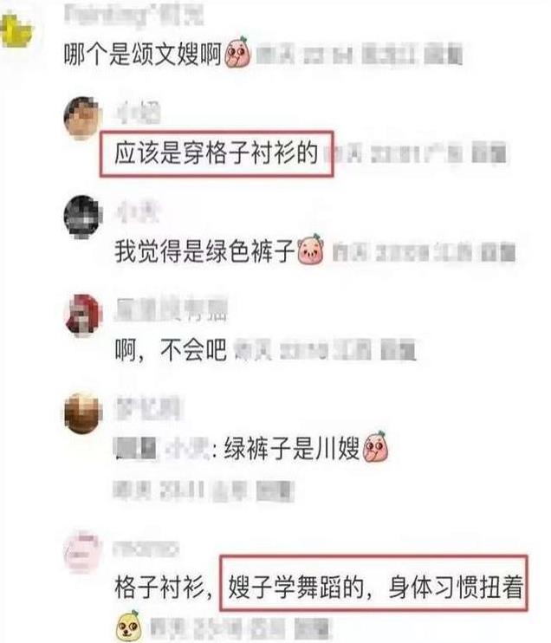Image resolution: width=551 pixels, height=643 pixels.
Task: Tap the pig emoji after 绿色裤子
Action: pyautogui.click(x=310, y=250)
